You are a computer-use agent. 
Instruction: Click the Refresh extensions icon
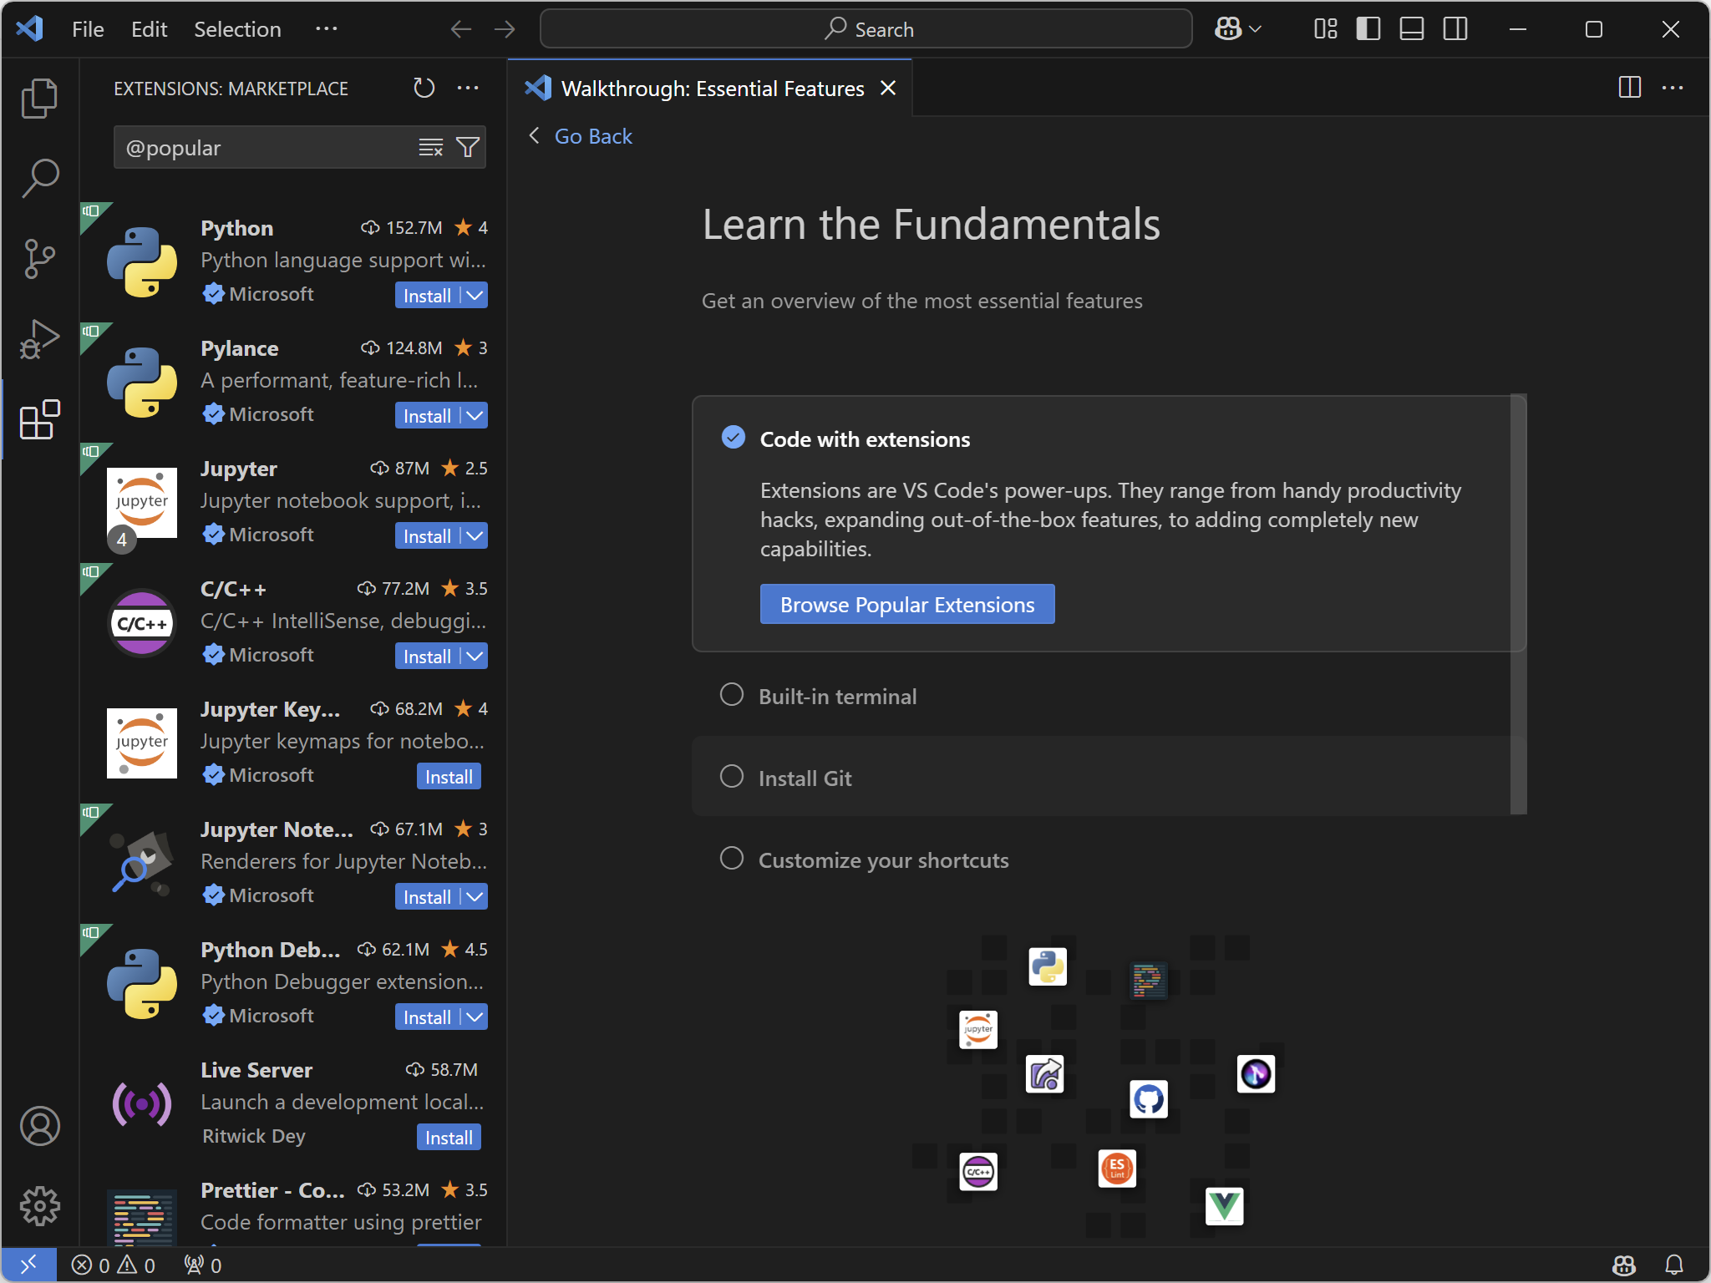pos(424,88)
